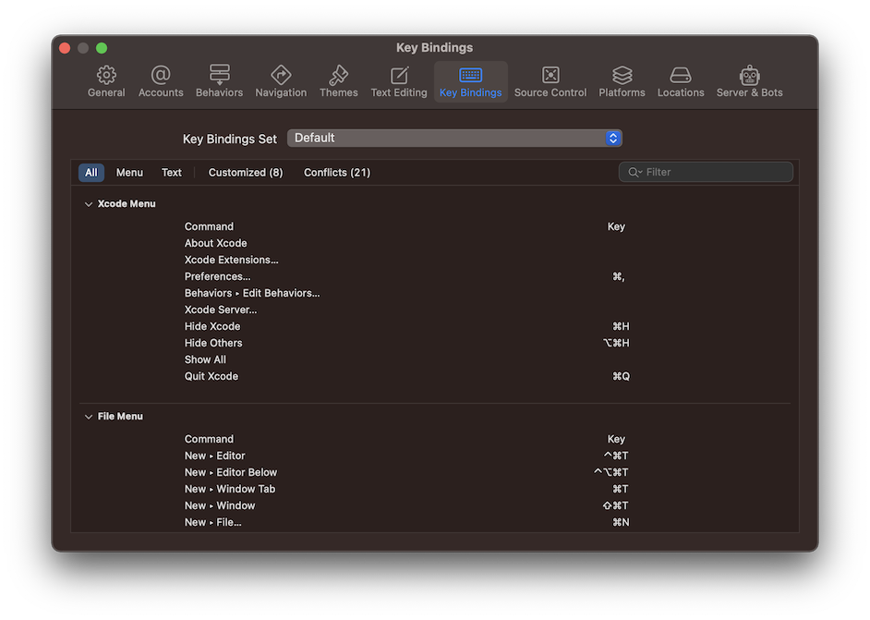Click the ⌃⌥⌘T key for Editor Below
The image size is (870, 620).
coord(610,472)
